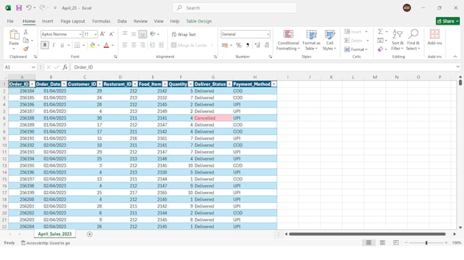Toggle Middle Align vertical alignment
Image resolution: width=464 pixels, height=260 pixels.
coord(134,34)
